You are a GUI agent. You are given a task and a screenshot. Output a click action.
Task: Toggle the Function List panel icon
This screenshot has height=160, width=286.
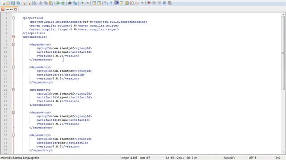132,3
